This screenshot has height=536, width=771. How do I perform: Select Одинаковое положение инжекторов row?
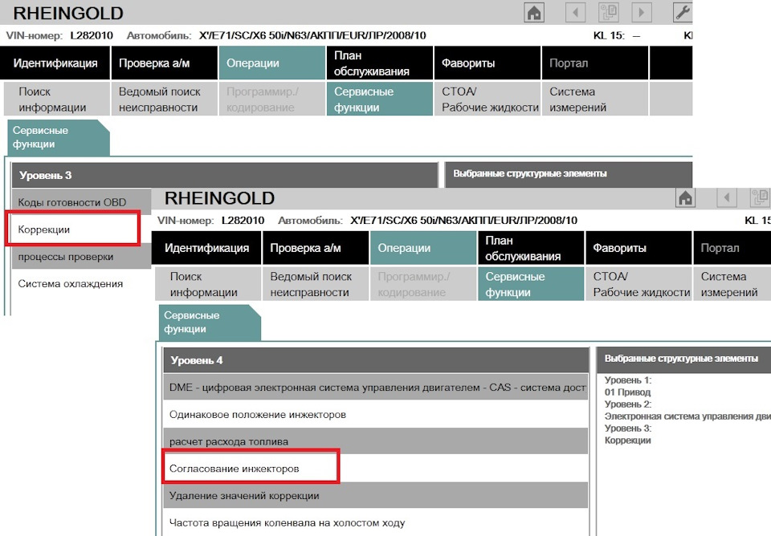tap(376, 414)
